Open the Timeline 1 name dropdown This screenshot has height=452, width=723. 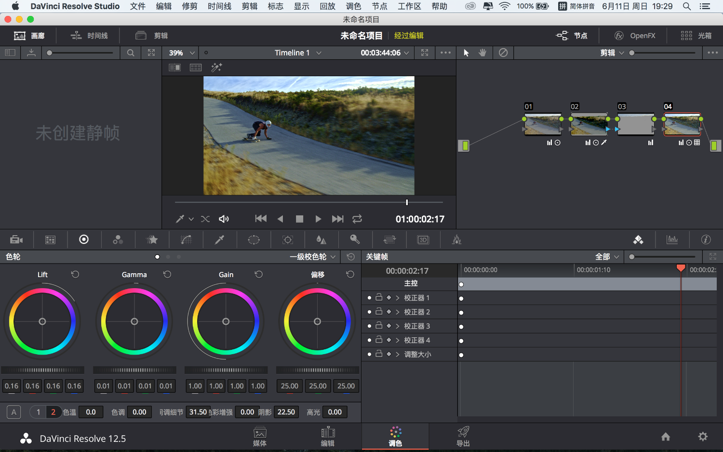(298, 53)
